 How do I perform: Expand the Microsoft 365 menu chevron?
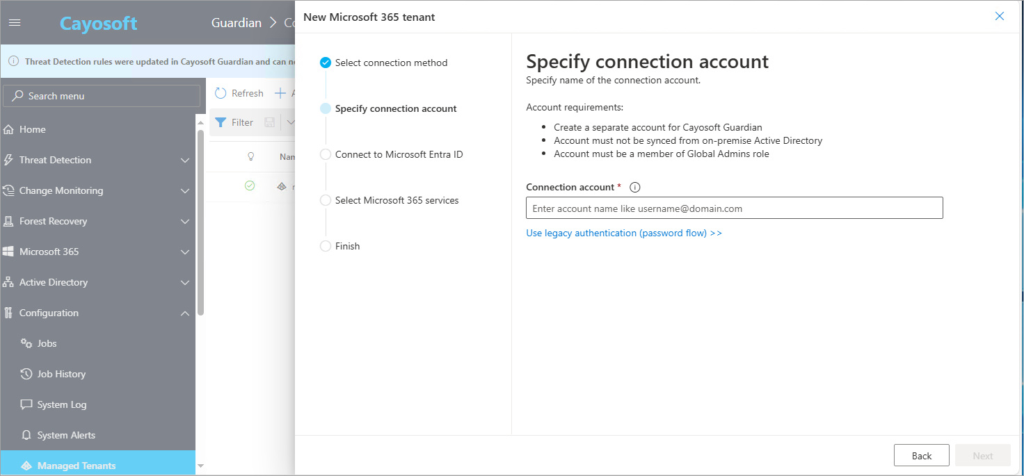coord(185,252)
